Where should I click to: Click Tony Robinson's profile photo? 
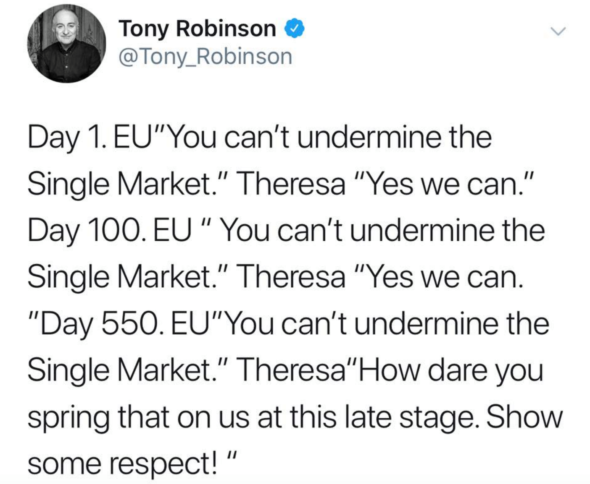(x=66, y=43)
